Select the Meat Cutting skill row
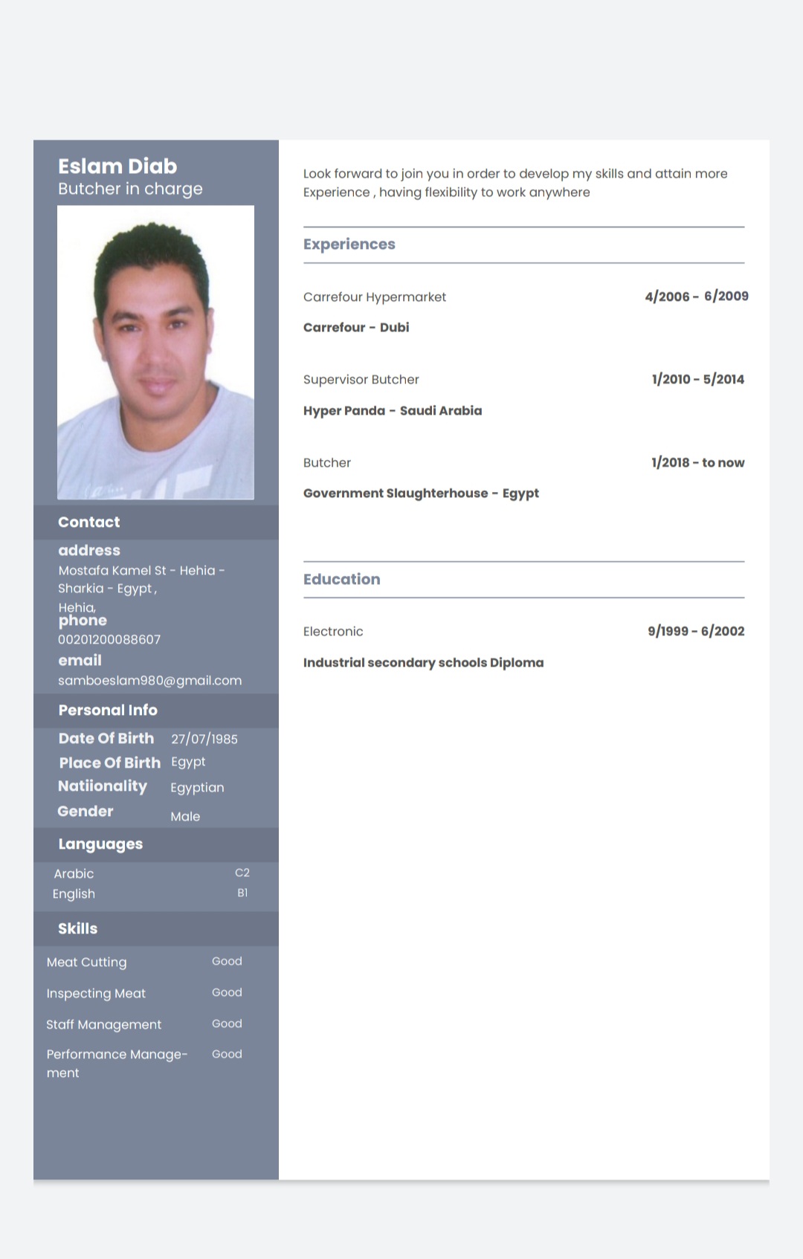This screenshot has height=1259, width=803. tap(144, 962)
